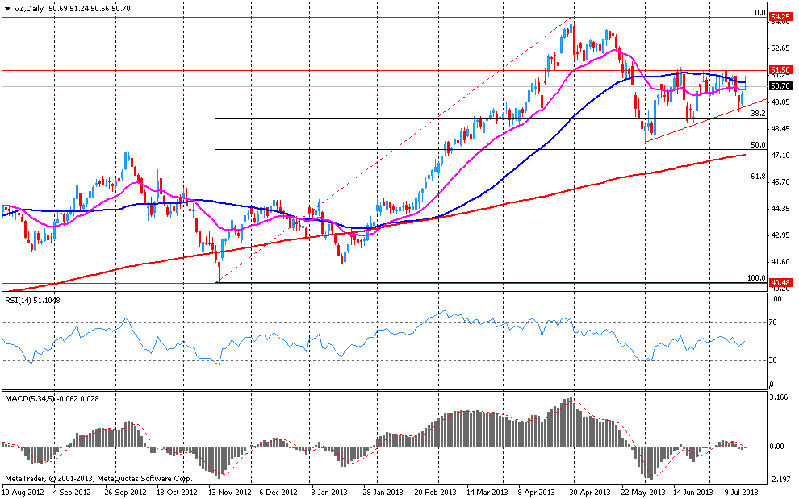Click the 28 Jan 2013 date label

383,493
